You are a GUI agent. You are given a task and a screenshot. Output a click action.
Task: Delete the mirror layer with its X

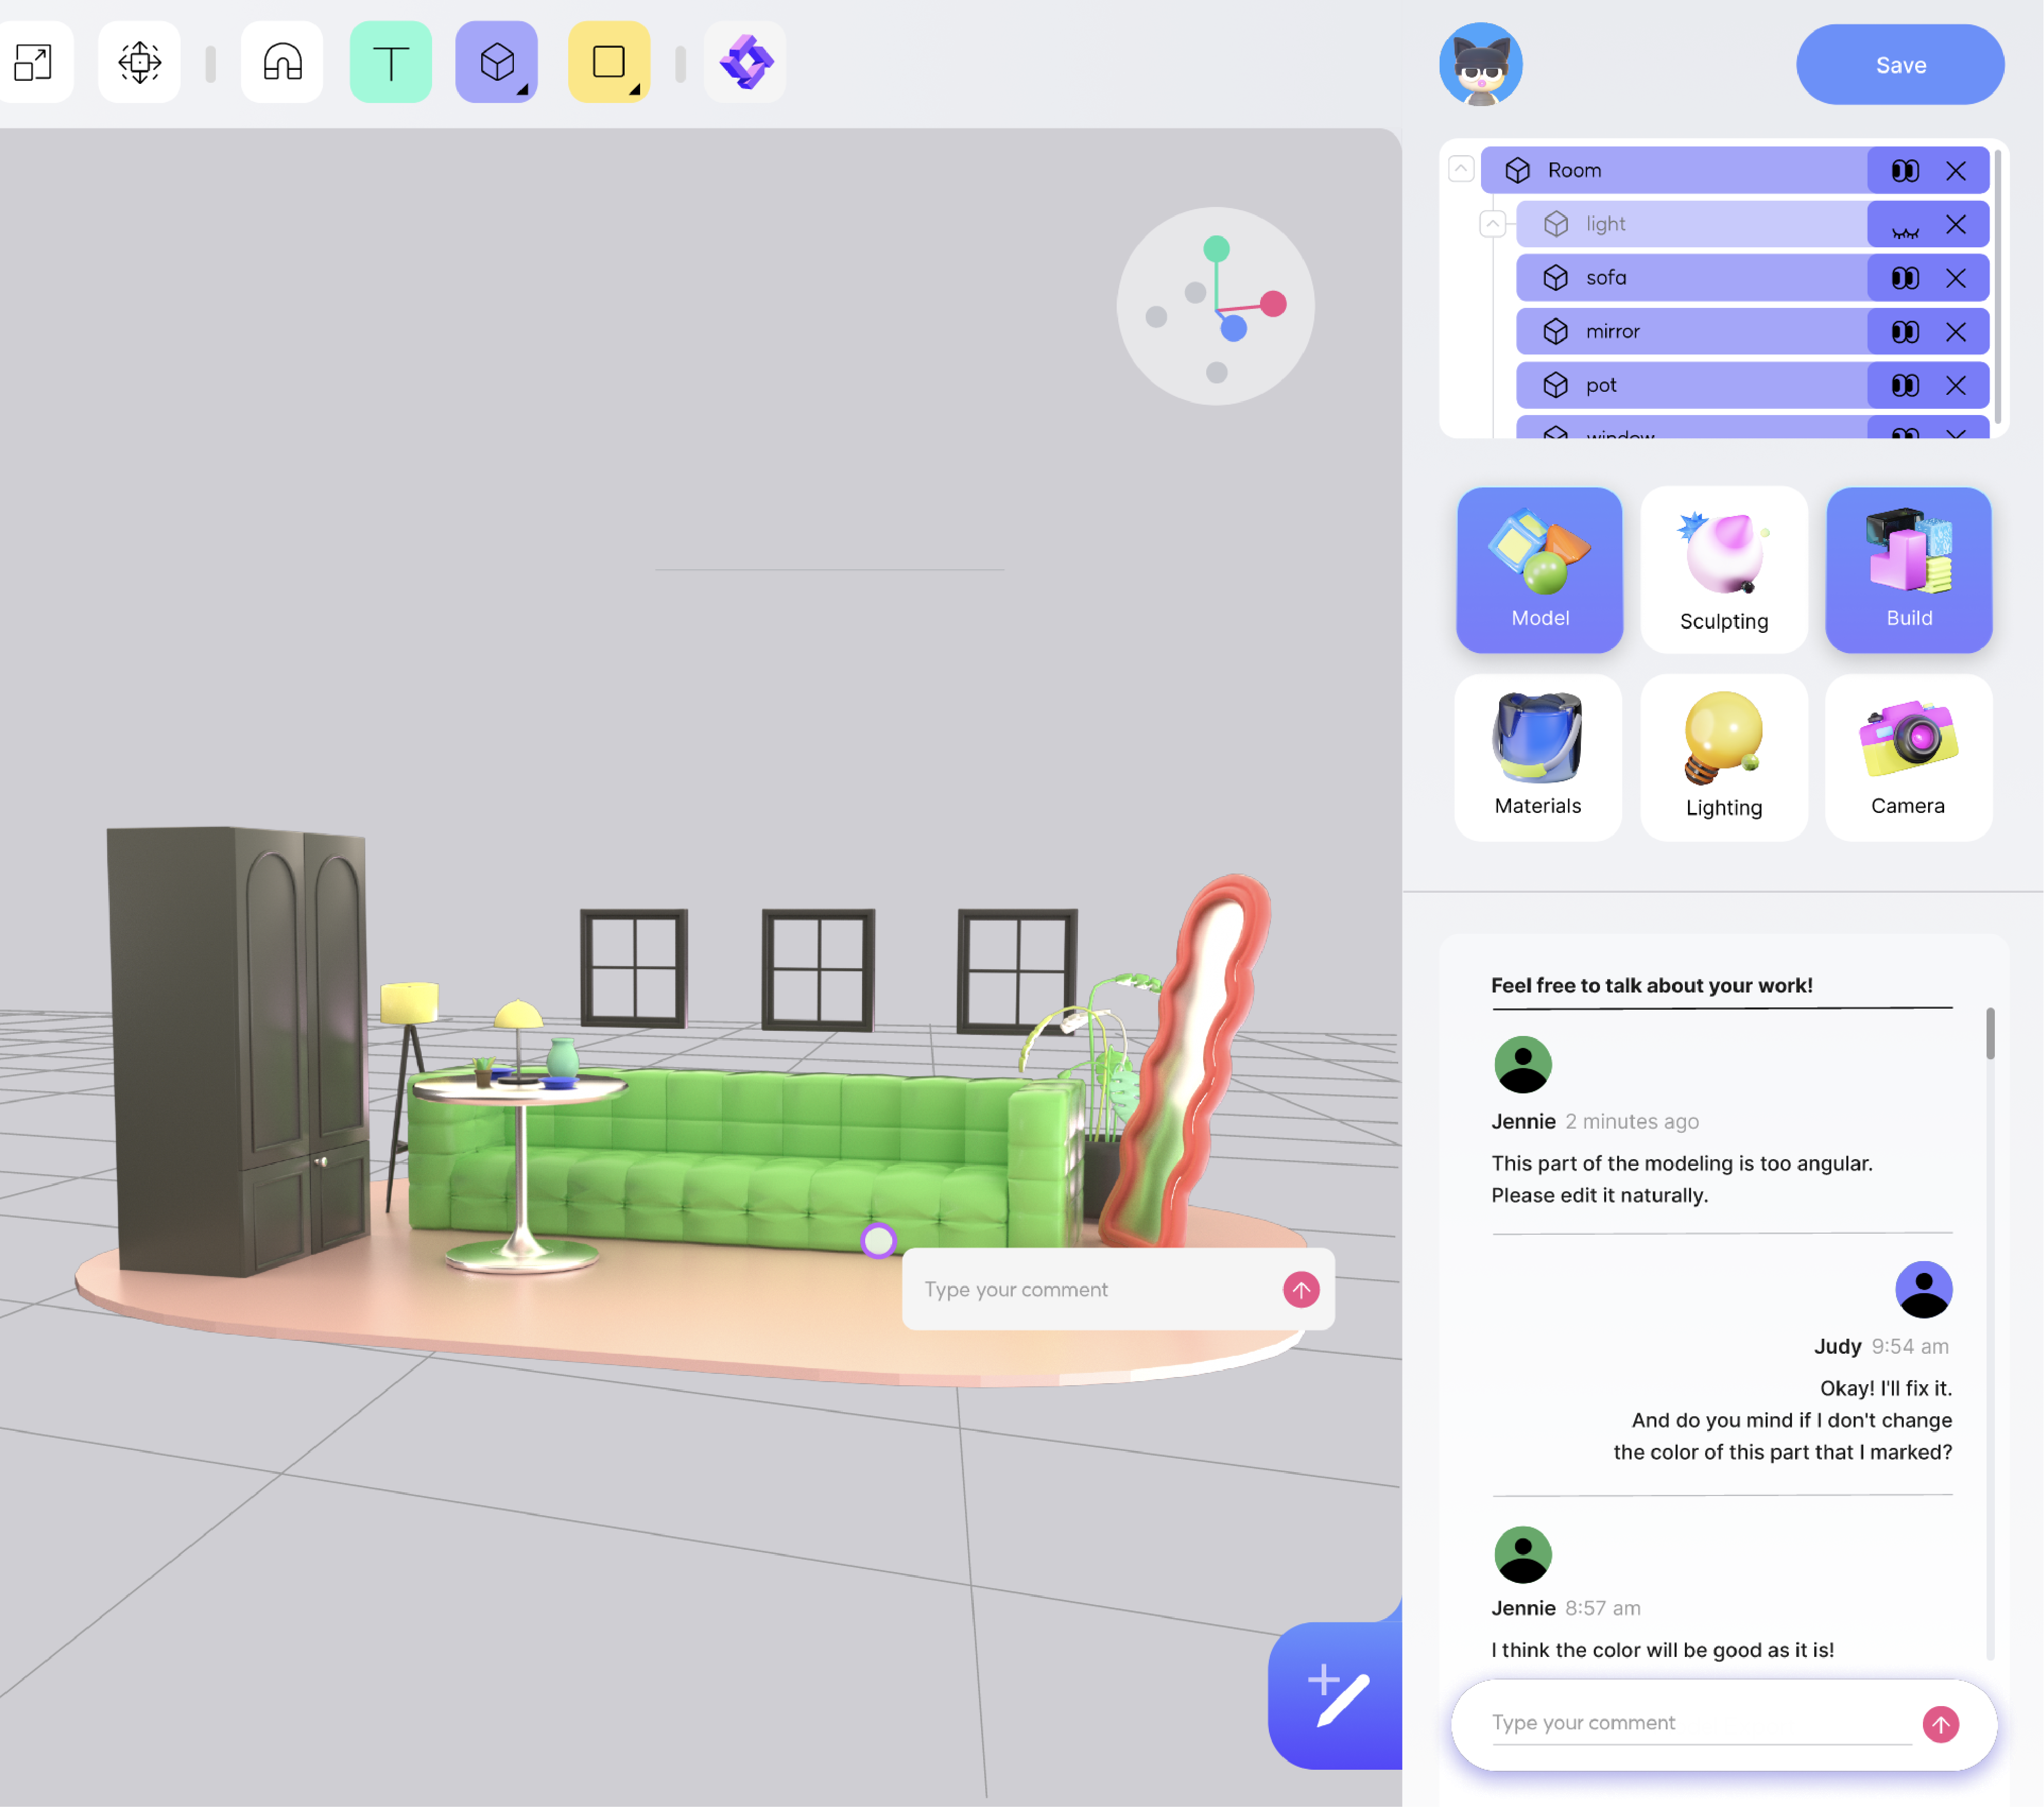pos(1955,332)
